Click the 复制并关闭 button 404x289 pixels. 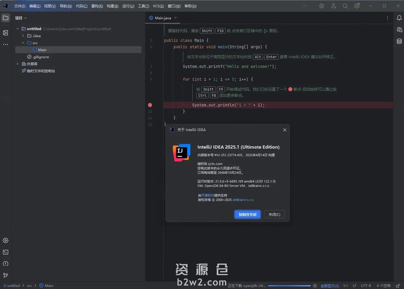pos(247,214)
